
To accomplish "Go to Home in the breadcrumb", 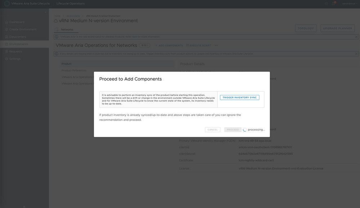I will pyautogui.click(x=57, y=16).
